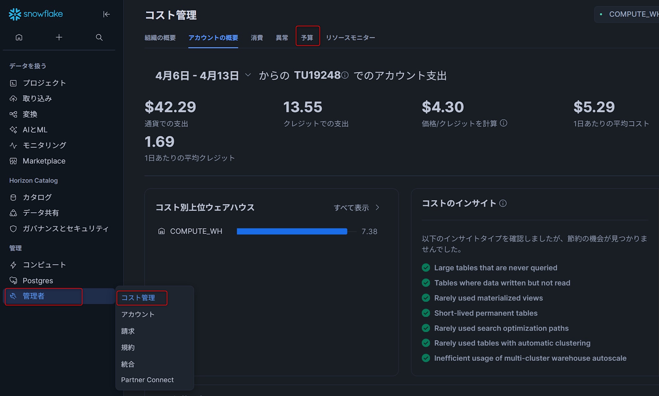Viewport: 659px width, 396px height.
Task: Open the AIとML sidebar item
Action: (35, 130)
